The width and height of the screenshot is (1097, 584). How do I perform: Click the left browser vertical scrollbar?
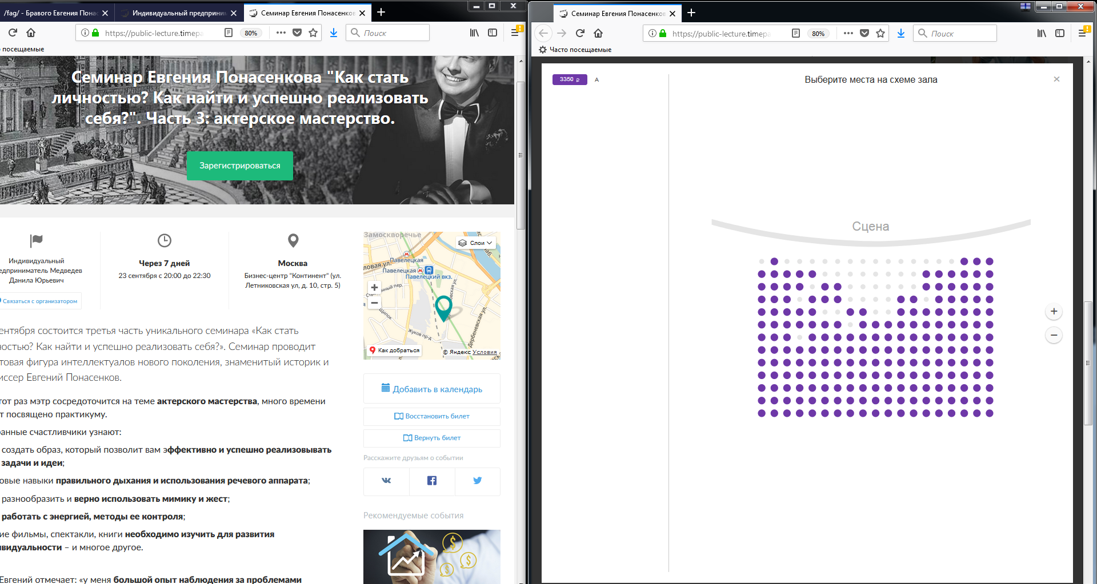point(521,155)
